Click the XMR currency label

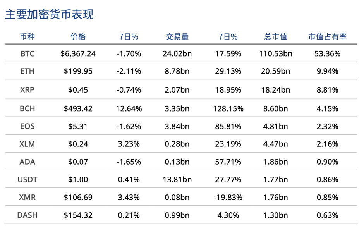(27, 198)
